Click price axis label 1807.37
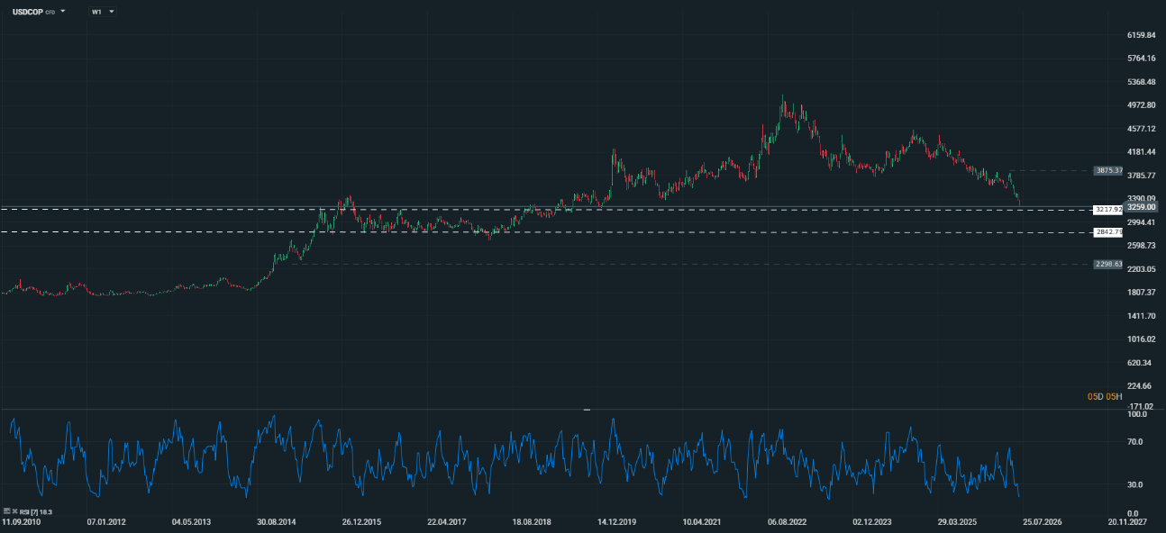This screenshot has height=533, width=1166. [x=1141, y=293]
